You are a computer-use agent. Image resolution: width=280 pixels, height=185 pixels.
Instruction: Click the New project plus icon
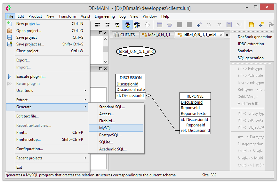[x=10, y=24]
